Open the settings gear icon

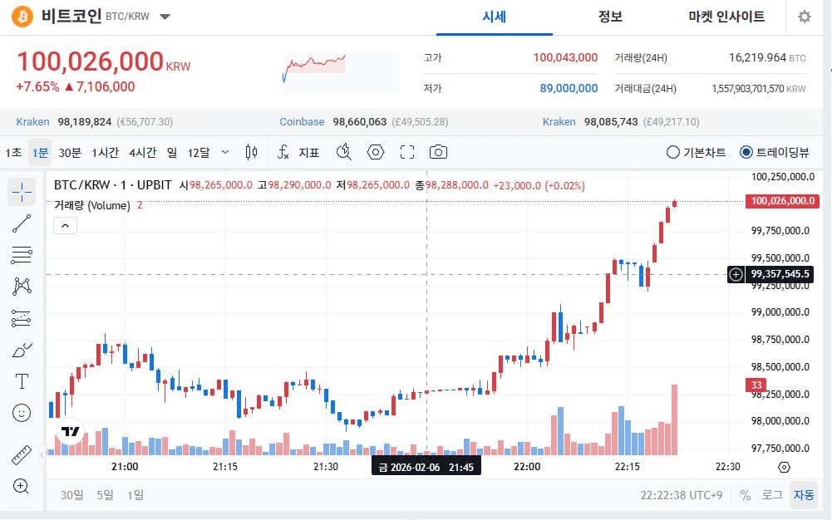pos(805,17)
